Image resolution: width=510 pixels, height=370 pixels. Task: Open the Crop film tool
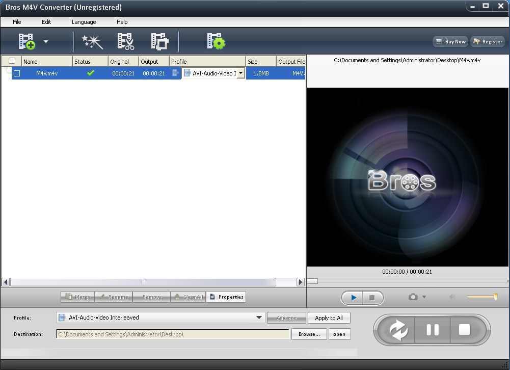pos(159,42)
